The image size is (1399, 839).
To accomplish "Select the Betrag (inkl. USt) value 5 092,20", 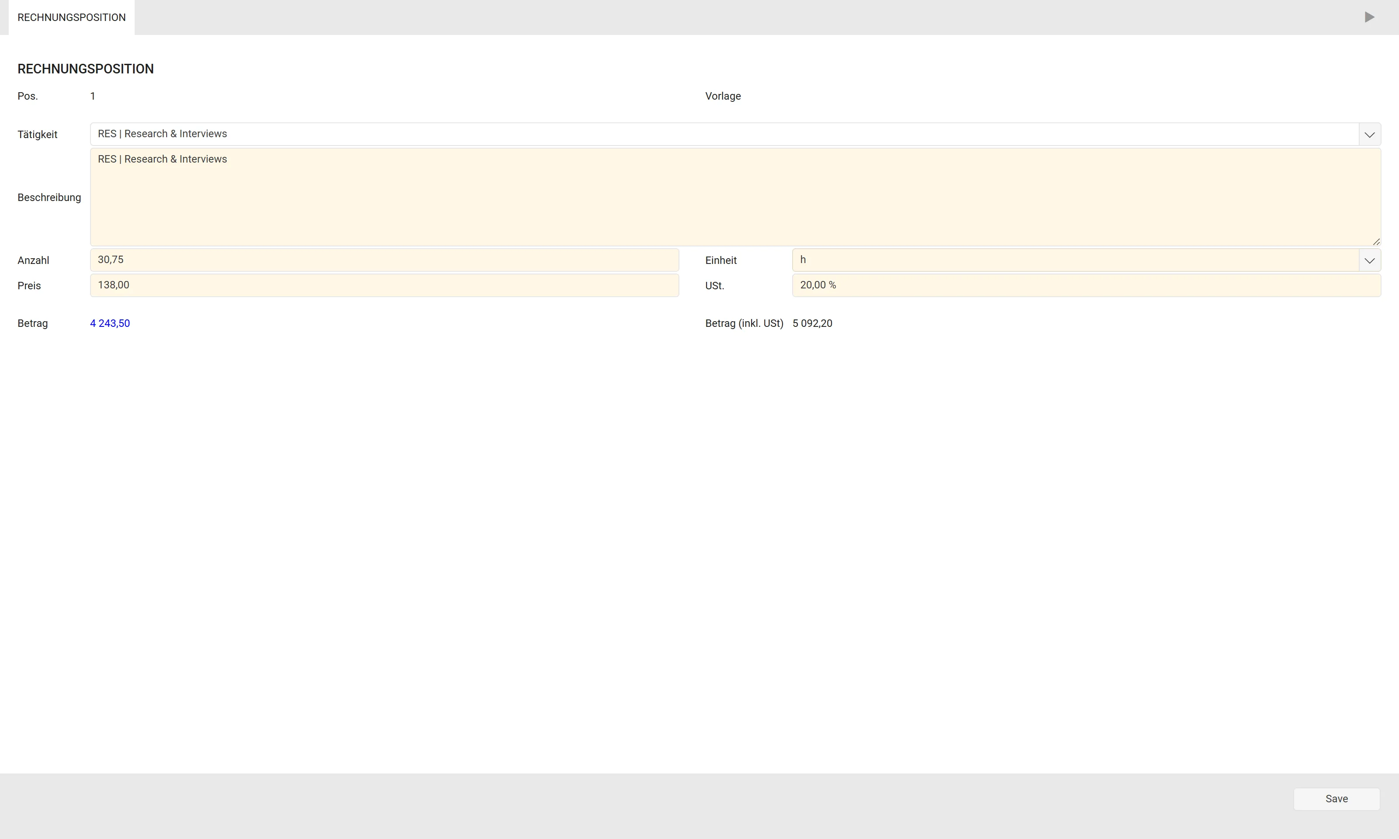I will [812, 323].
